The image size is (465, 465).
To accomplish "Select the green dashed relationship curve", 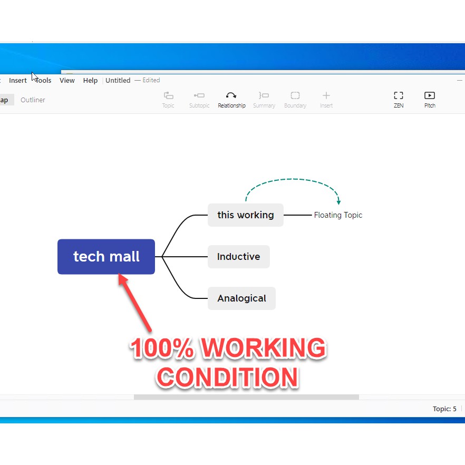I will pyautogui.click(x=293, y=180).
